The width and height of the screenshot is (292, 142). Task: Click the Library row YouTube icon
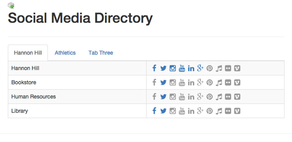click(182, 111)
